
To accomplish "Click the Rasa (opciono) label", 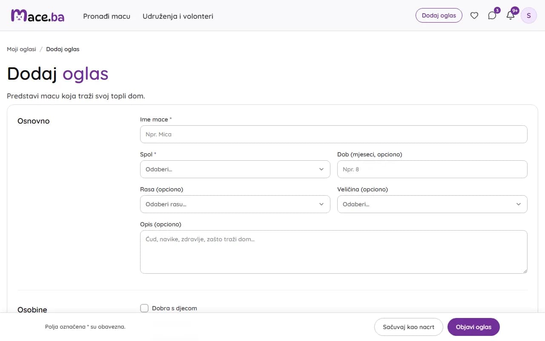I will [162, 189].
